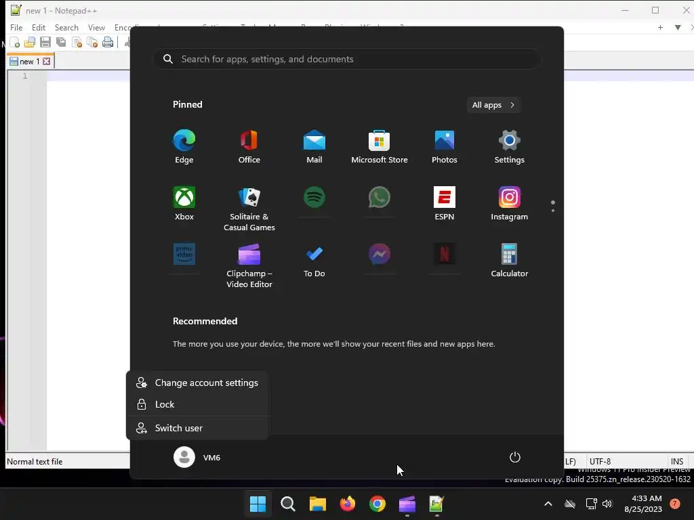Open the Edge app from Pinned
The image size is (694, 520).
click(x=184, y=147)
